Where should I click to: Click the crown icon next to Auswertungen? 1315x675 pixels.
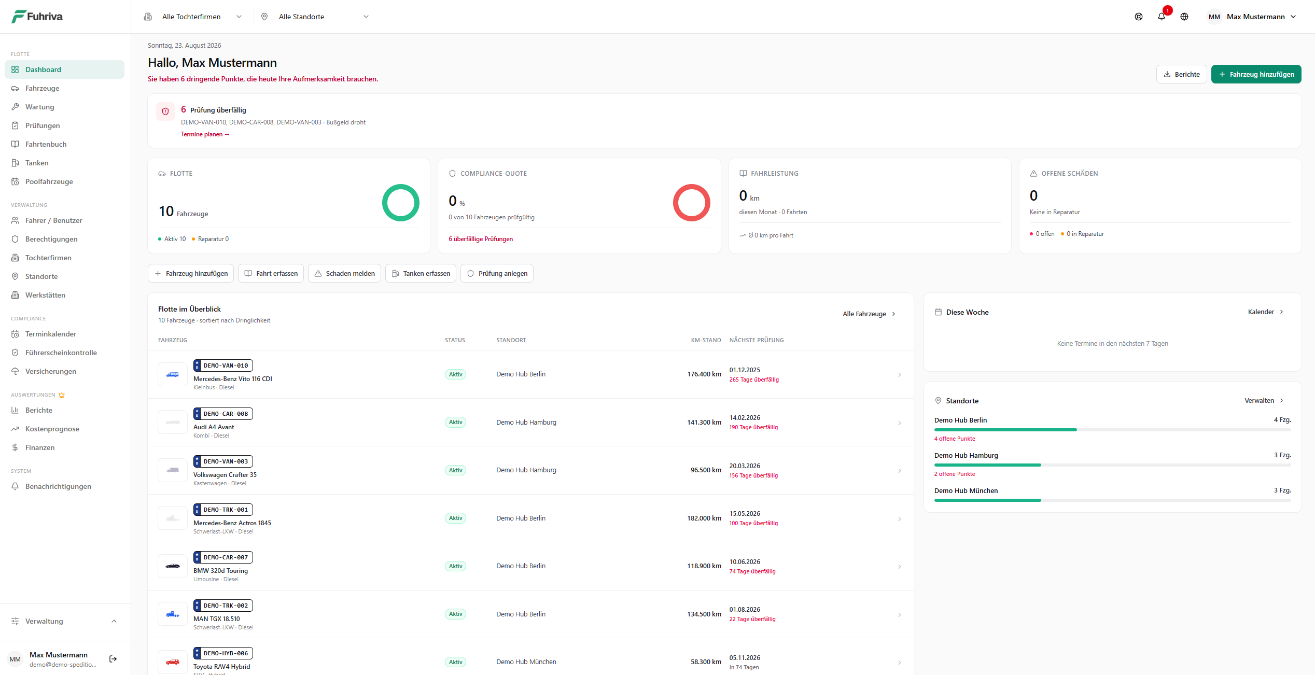coord(62,395)
